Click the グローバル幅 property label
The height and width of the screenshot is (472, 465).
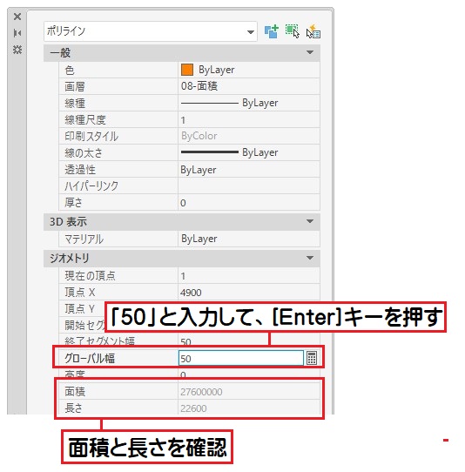(90, 358)
